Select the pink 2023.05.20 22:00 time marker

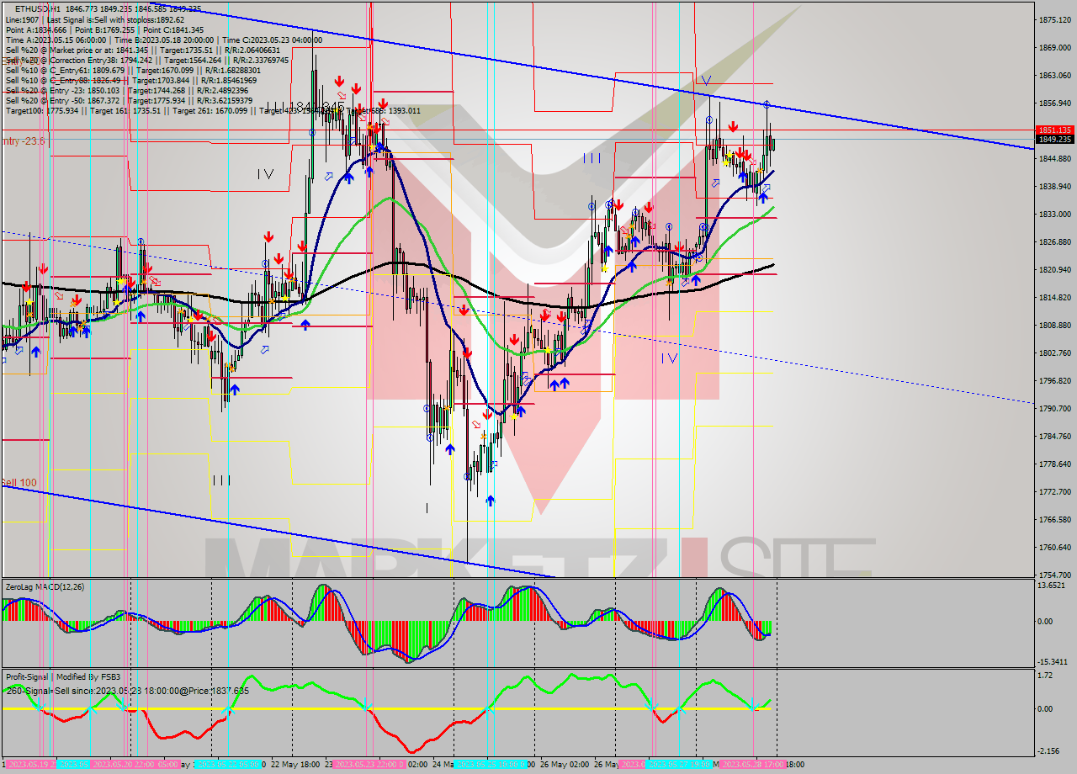tap(123, 765)
